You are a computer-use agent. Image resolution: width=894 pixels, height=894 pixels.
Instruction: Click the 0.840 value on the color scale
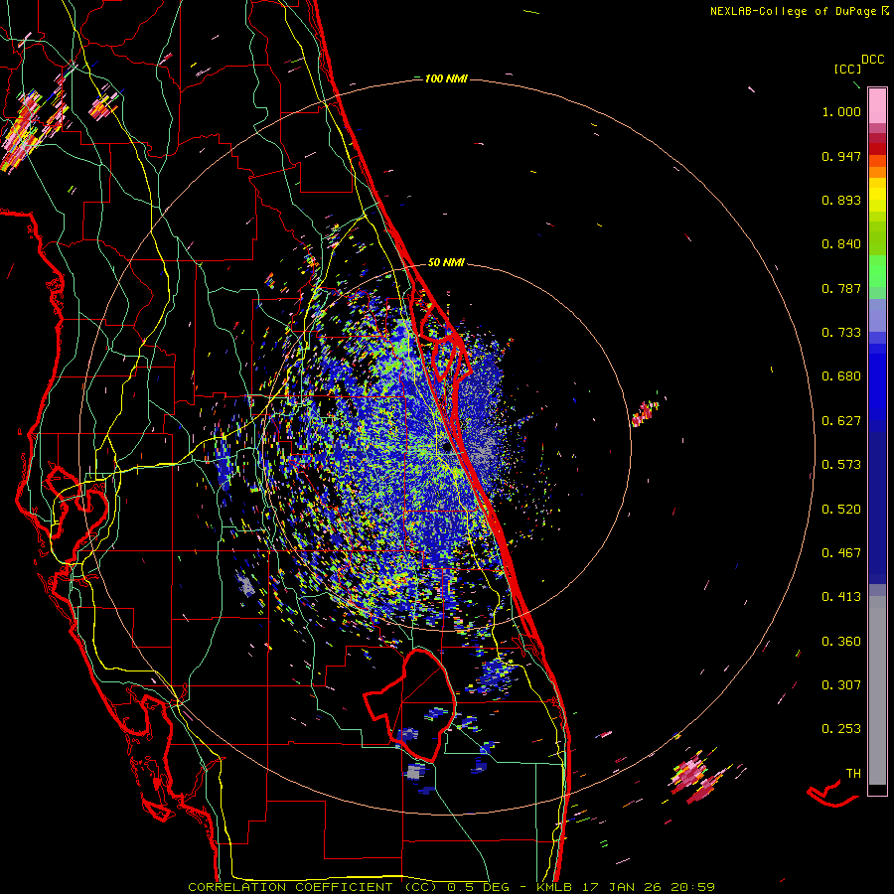click(x=841, y=244)
